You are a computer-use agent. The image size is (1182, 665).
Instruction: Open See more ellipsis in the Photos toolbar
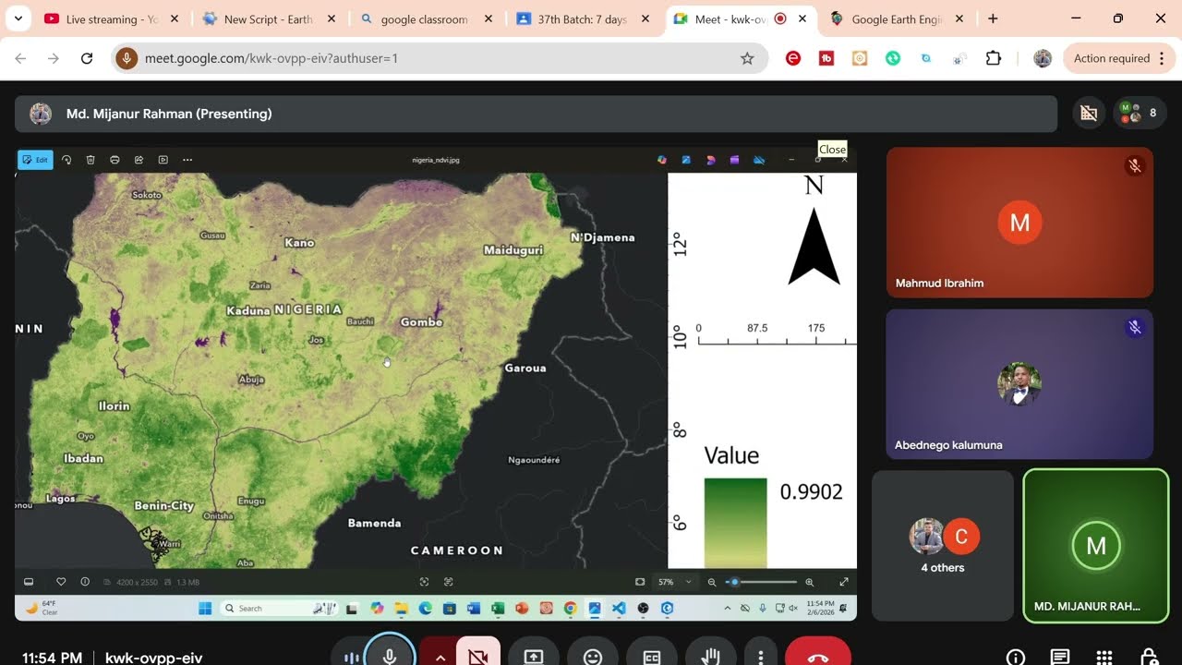coord(187,160)
